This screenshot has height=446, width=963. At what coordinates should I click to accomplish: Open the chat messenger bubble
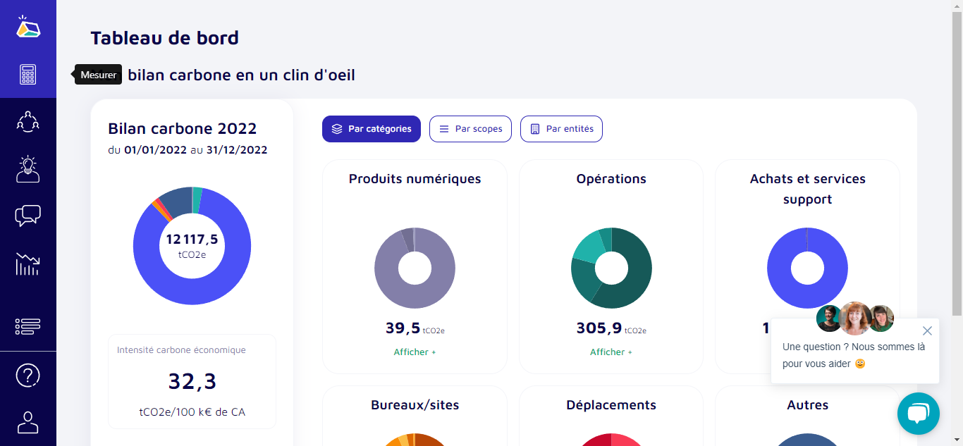pos(918,414)
